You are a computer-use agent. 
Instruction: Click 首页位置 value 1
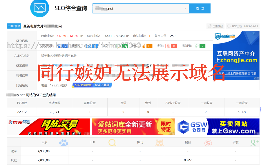click(x=90, y=112)
